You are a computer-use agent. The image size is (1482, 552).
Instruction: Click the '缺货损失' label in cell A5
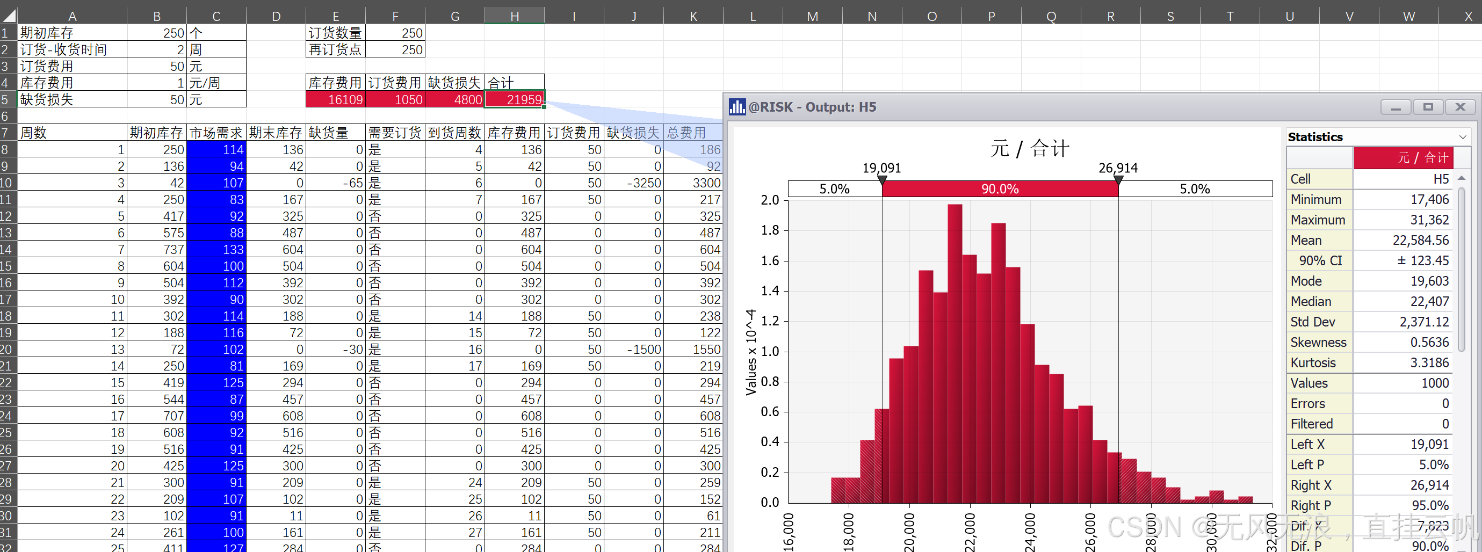[47, 99]
